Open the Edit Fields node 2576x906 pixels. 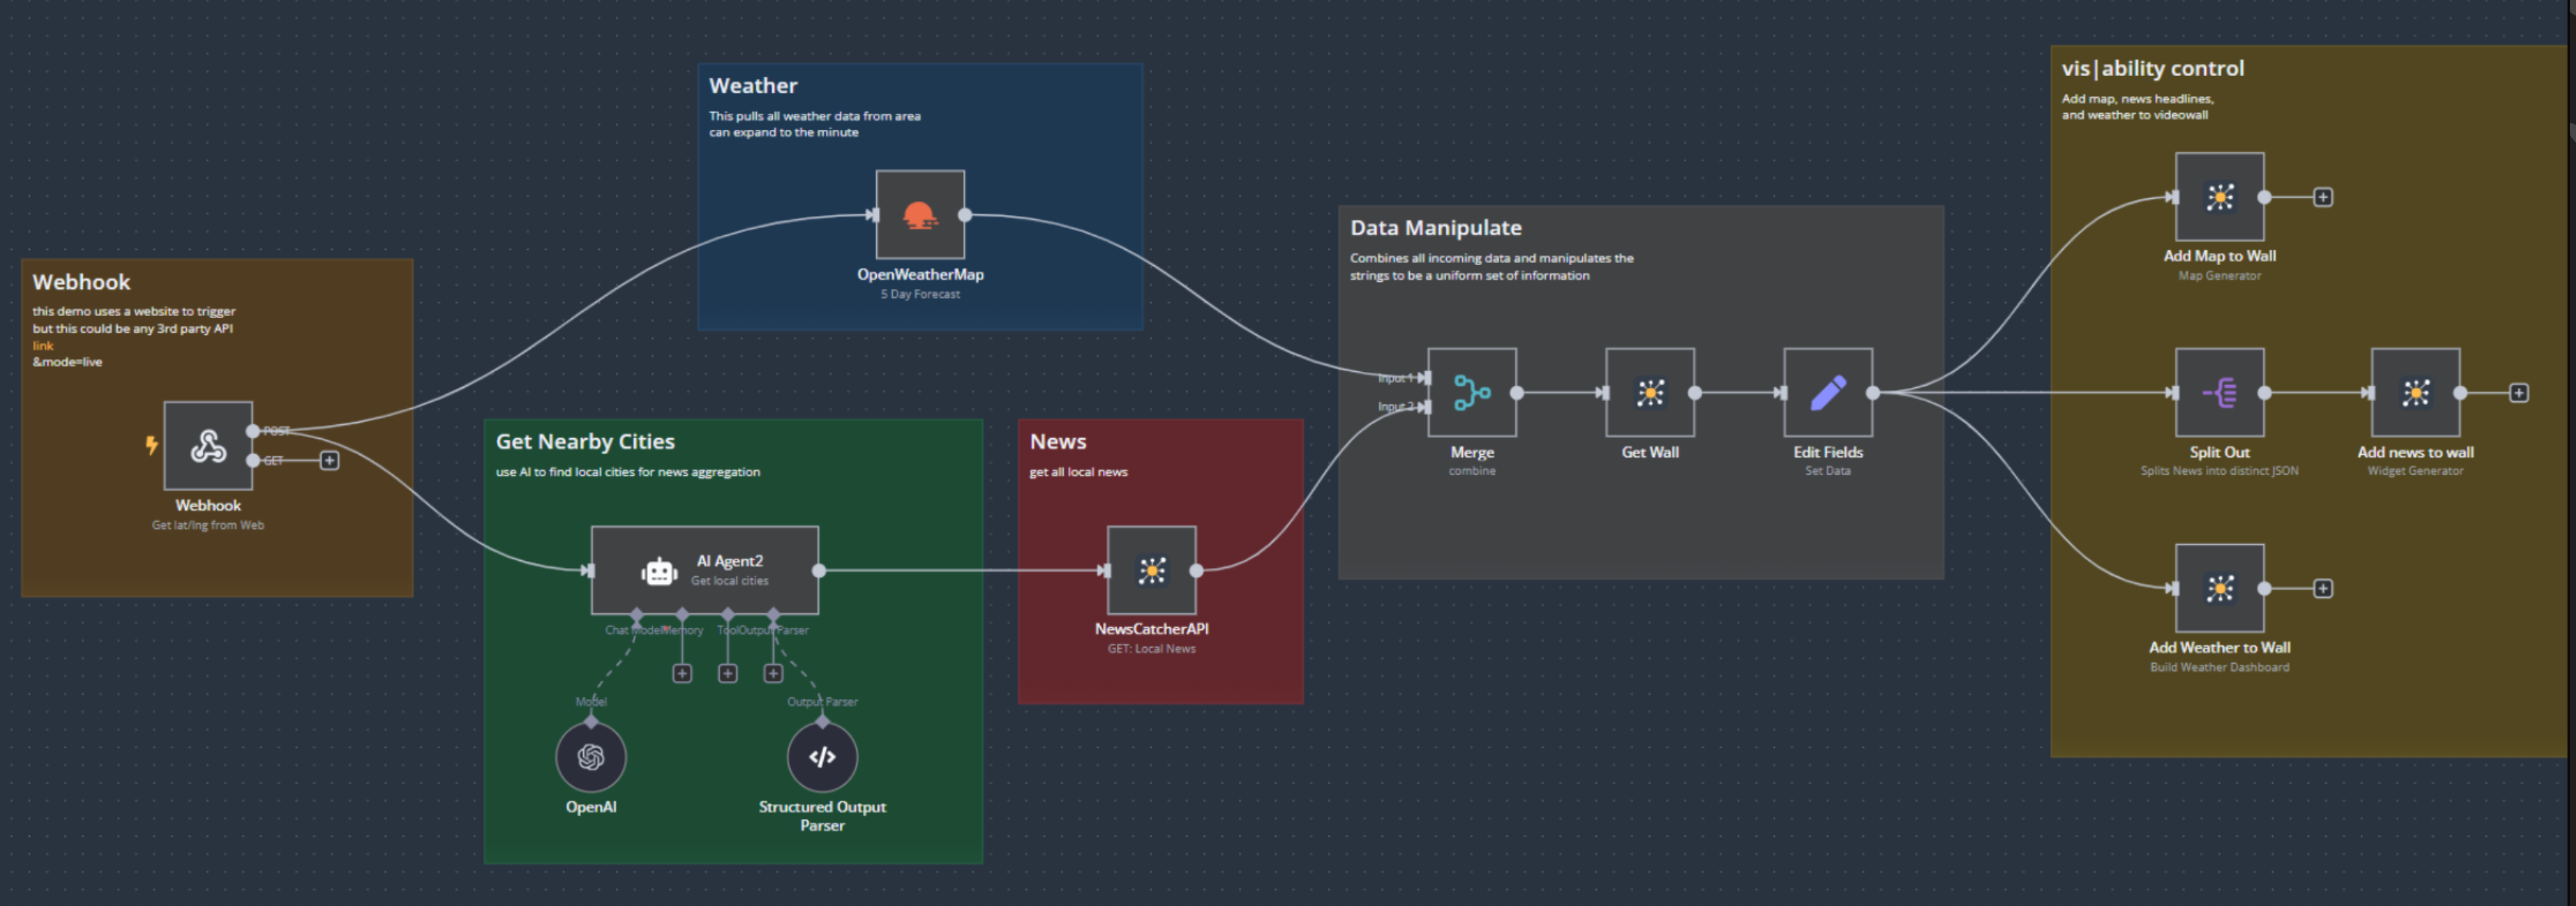click(1828, 393)
